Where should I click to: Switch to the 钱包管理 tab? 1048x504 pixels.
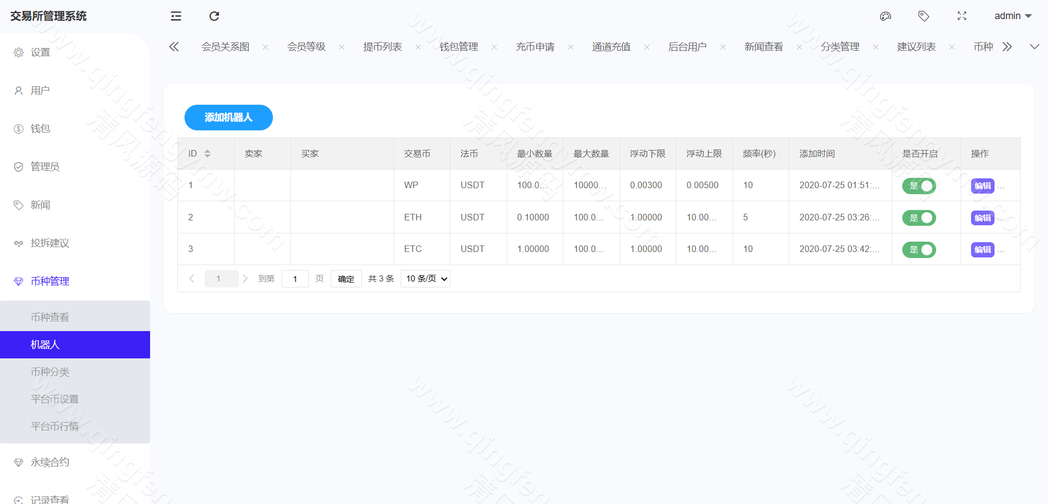point(459,46)
